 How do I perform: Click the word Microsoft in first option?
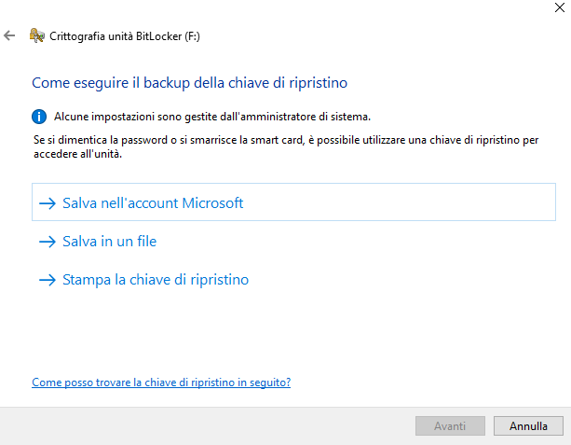(x=212, y=202)
